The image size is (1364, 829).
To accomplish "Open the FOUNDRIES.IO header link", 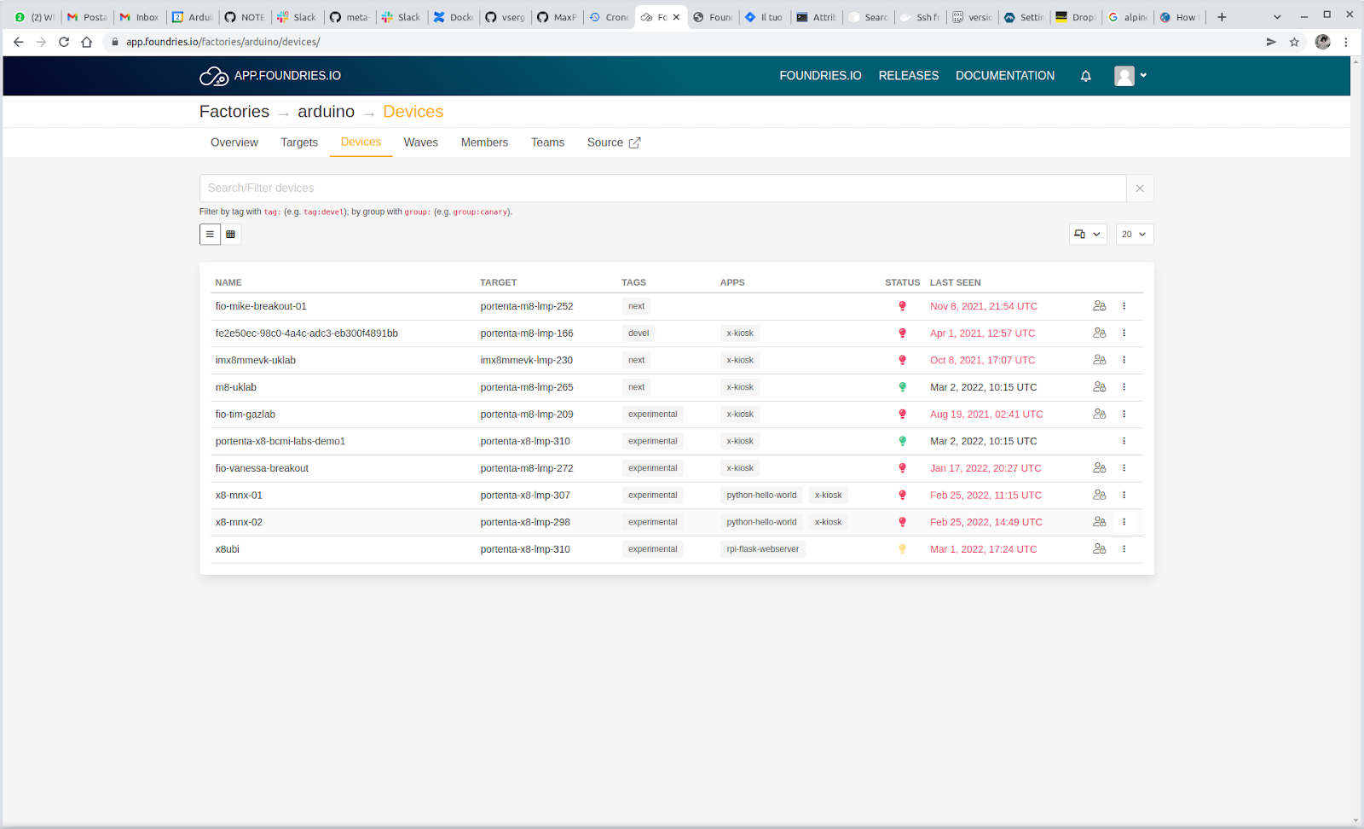I will coord(820,76).
